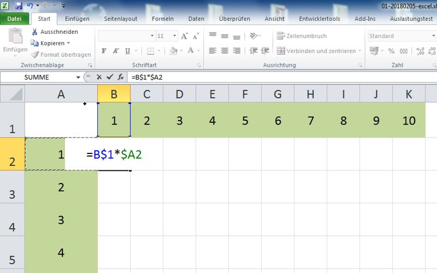Image resolution: width=437 pixels, height=273 pixels.
Task: Click align text right icon
Action: [x=237, y=51]
